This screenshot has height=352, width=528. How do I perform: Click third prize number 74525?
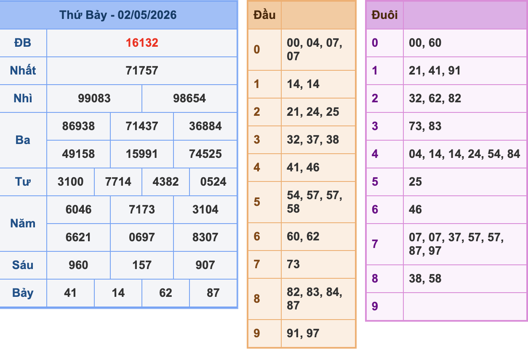(x=205, y=154)
